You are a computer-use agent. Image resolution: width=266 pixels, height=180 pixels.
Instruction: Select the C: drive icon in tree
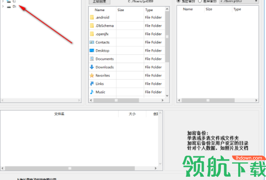(9, 1)
